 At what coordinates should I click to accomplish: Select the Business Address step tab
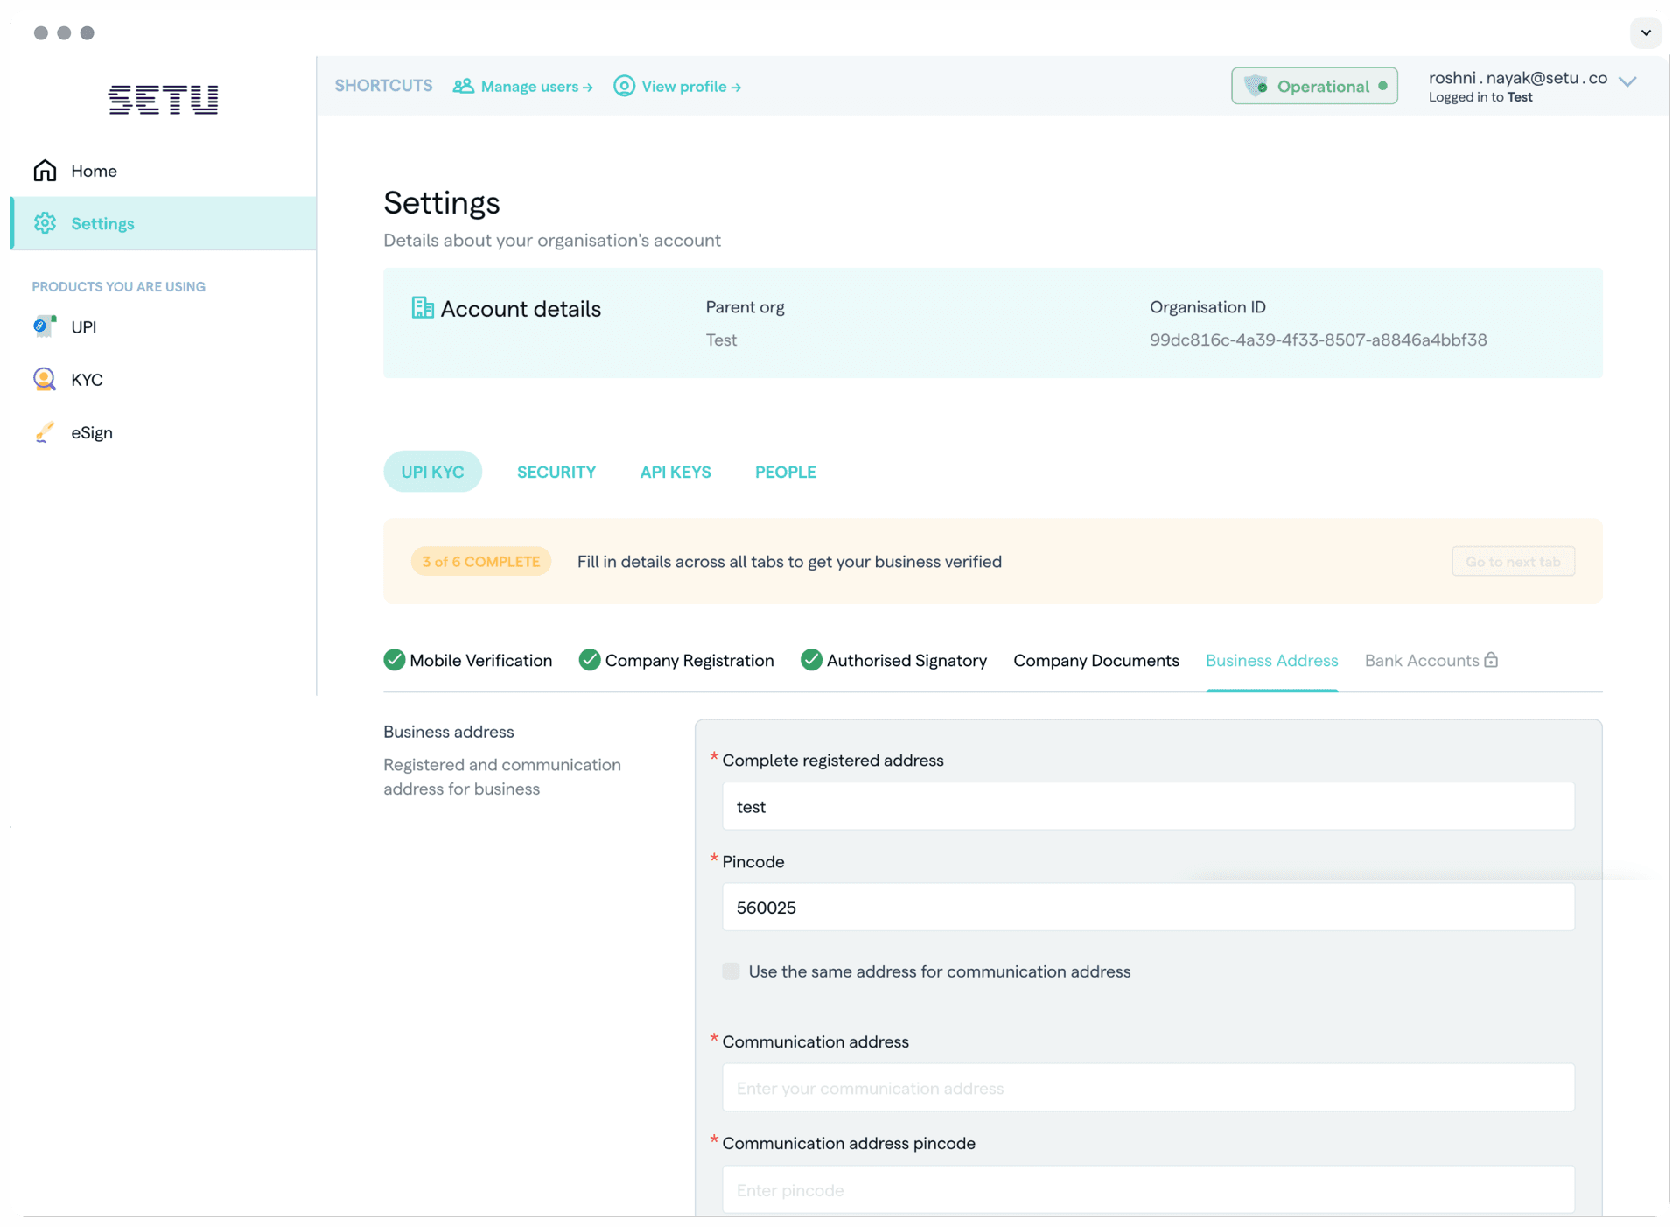[x=1272, y=661]
